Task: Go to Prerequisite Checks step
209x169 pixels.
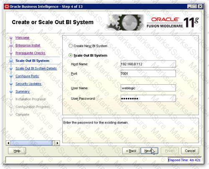Action: tap(31, 53)
